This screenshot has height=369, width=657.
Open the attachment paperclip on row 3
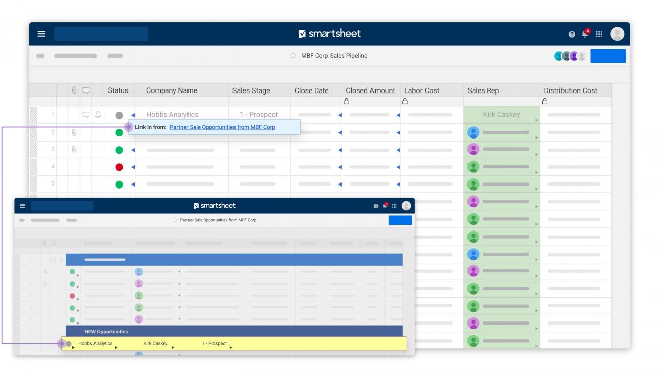coord(74,150)
